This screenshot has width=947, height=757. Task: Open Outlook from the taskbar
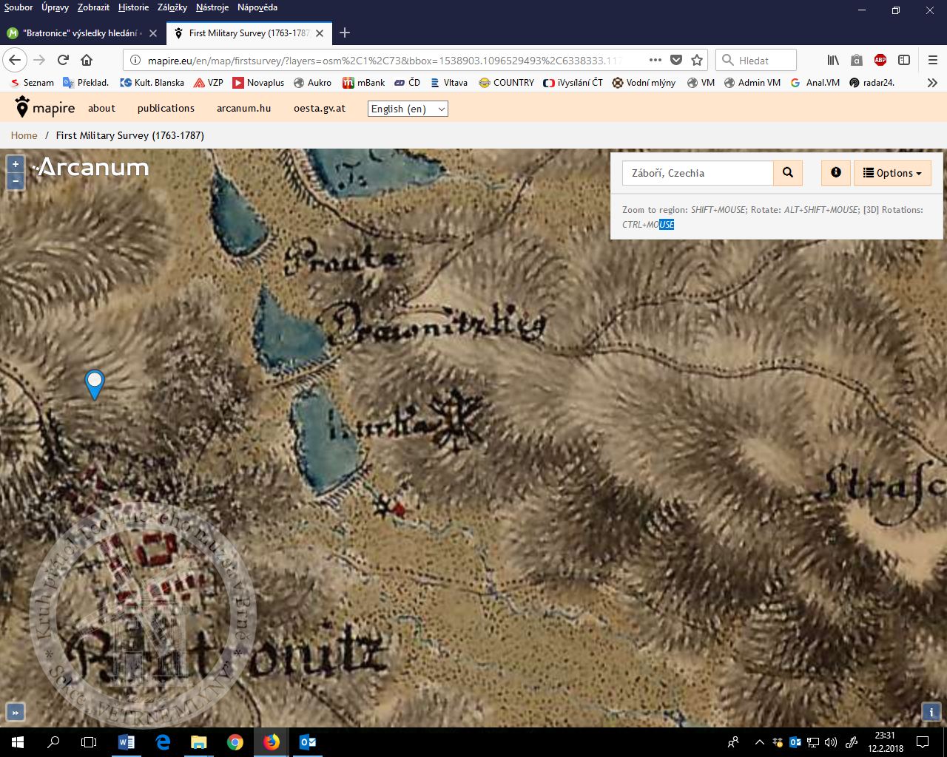[x=308, y=742]
